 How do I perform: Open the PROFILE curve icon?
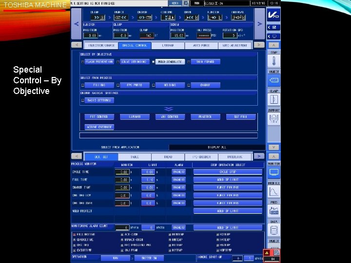point(273,191)
